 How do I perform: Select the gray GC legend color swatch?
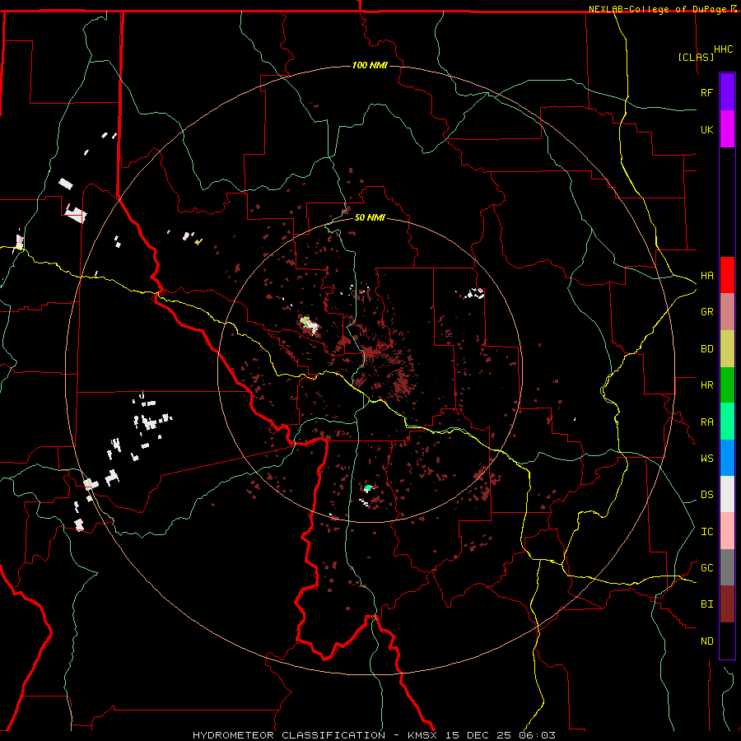coord(727,567)
